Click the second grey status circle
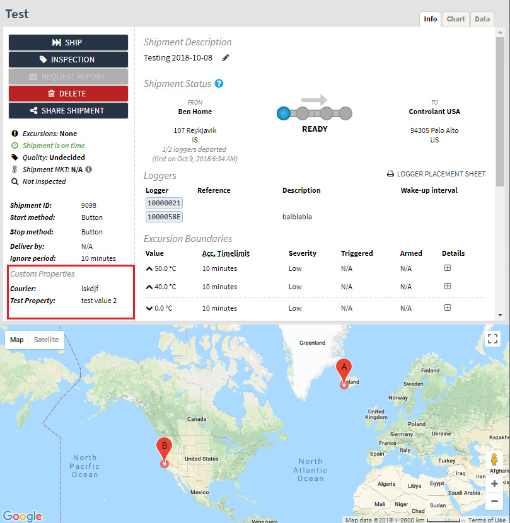The height and width of the screenshot is (523, 510). pyautogui.click(x=303, y=113)
